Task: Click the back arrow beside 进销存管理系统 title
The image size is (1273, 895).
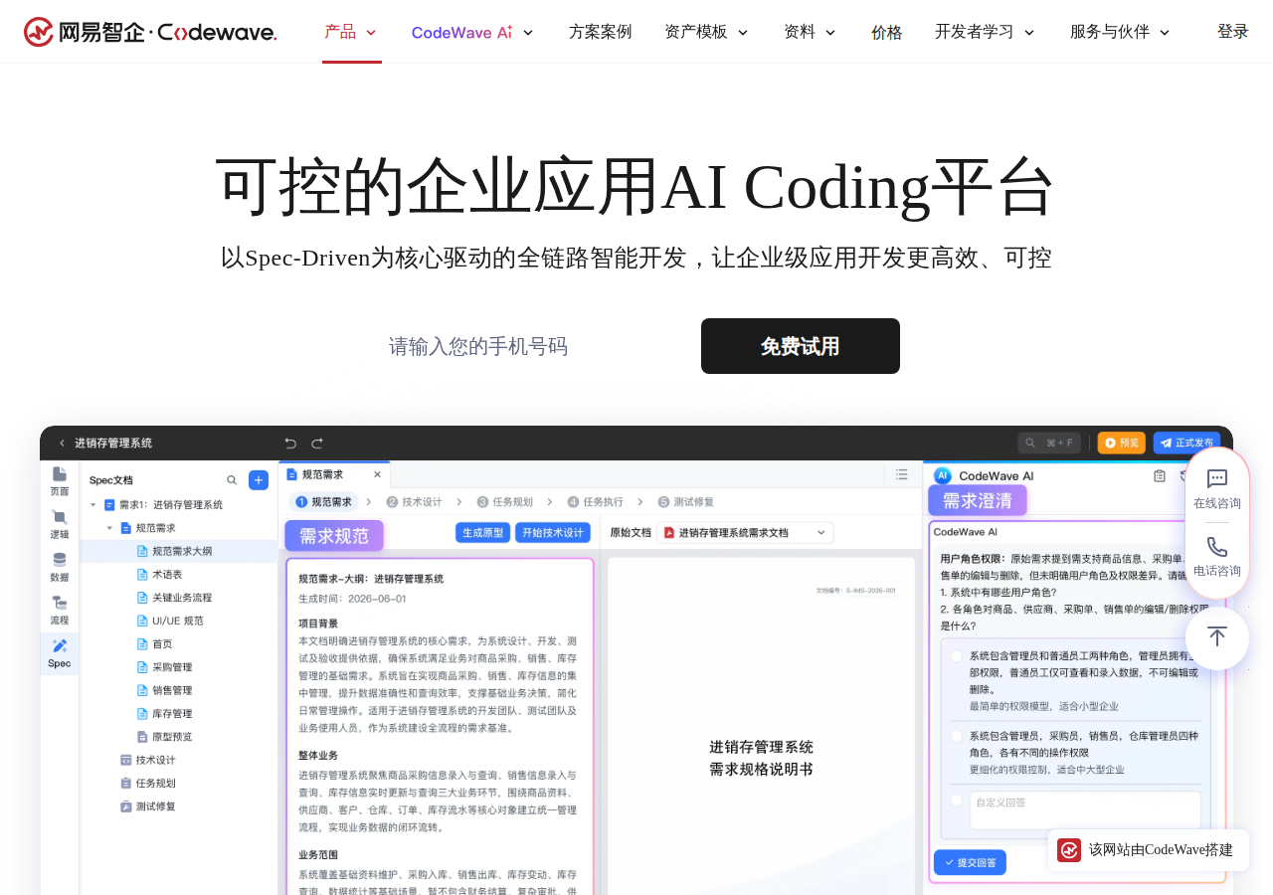Action: click(62, 443)
